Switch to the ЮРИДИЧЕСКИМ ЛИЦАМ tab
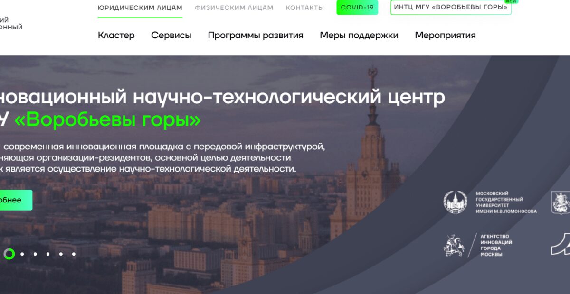570x294 pixels. [140, 8]
